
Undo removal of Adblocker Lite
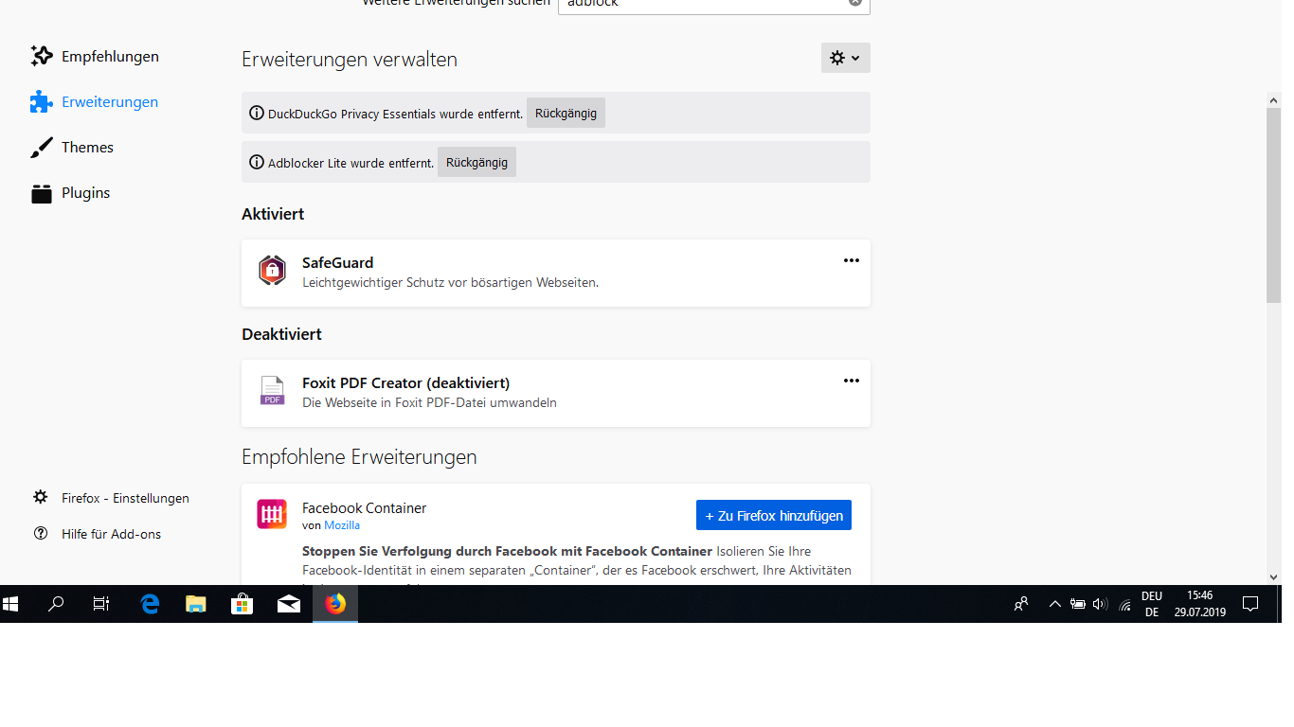pos(476,162)
